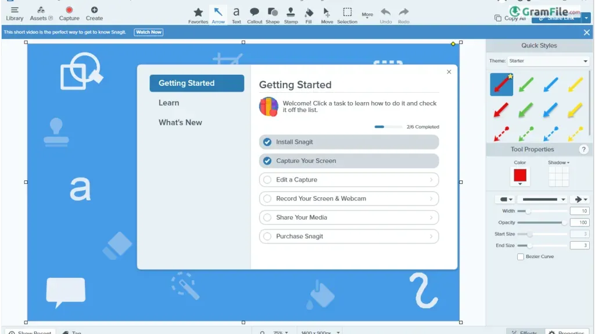Select the Callout tool
The width and height of the screenshot is (595, 334).
pos(255,16)
